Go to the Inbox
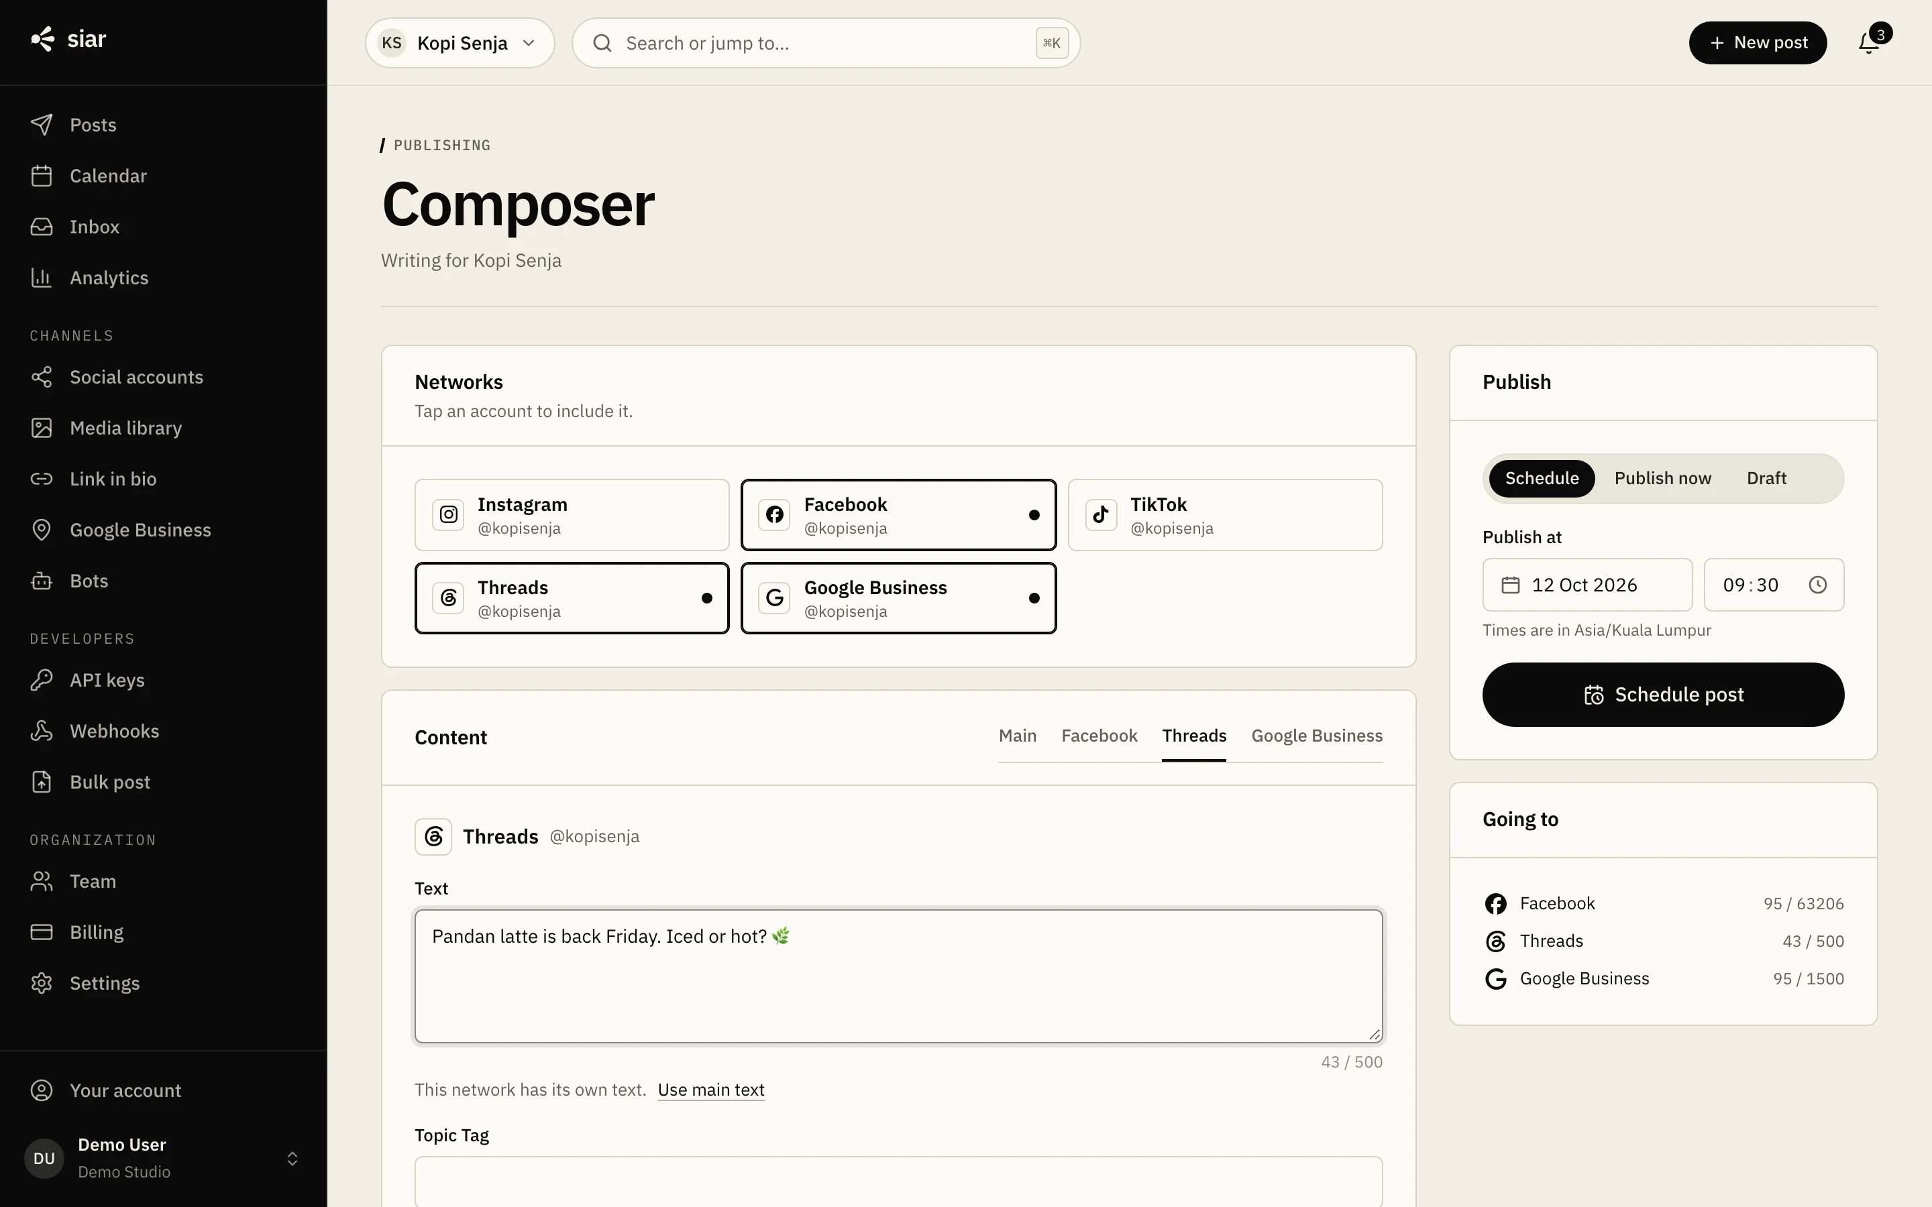 pos(163,227)
